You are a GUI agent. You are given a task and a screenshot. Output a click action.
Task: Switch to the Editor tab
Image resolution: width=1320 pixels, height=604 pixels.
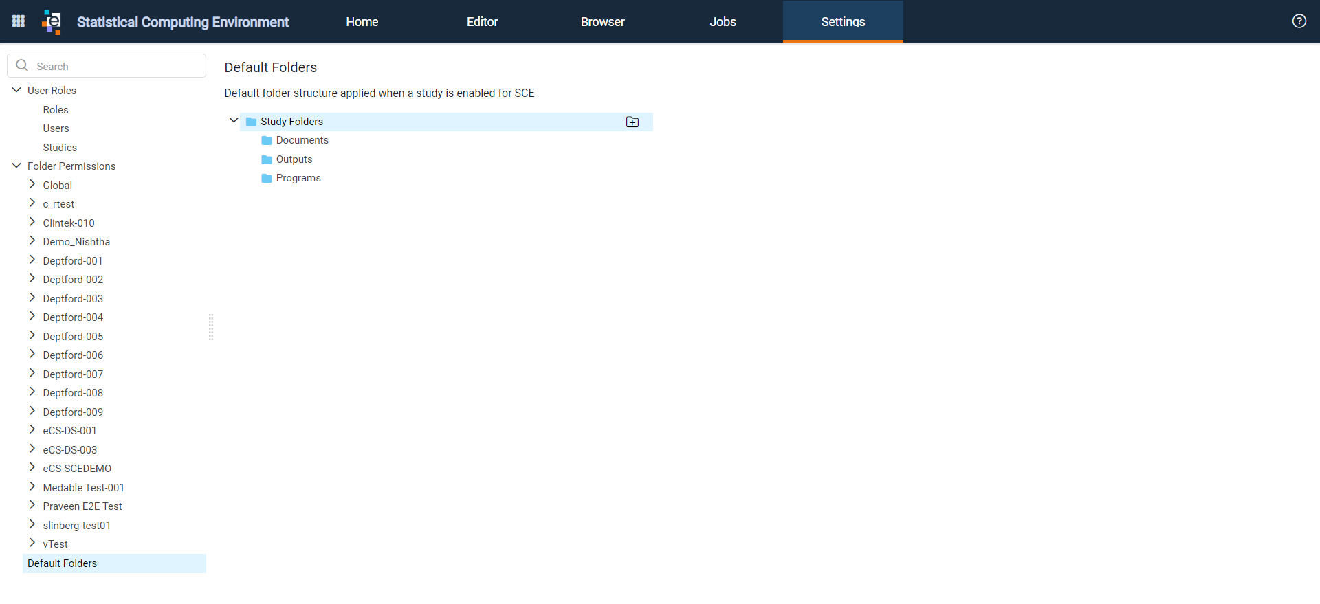[483, 22]
